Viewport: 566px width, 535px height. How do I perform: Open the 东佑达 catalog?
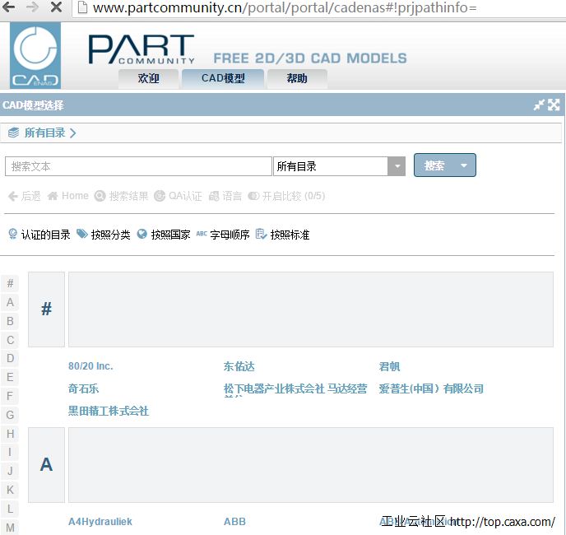pyautogui.click(x=239, y=366)
